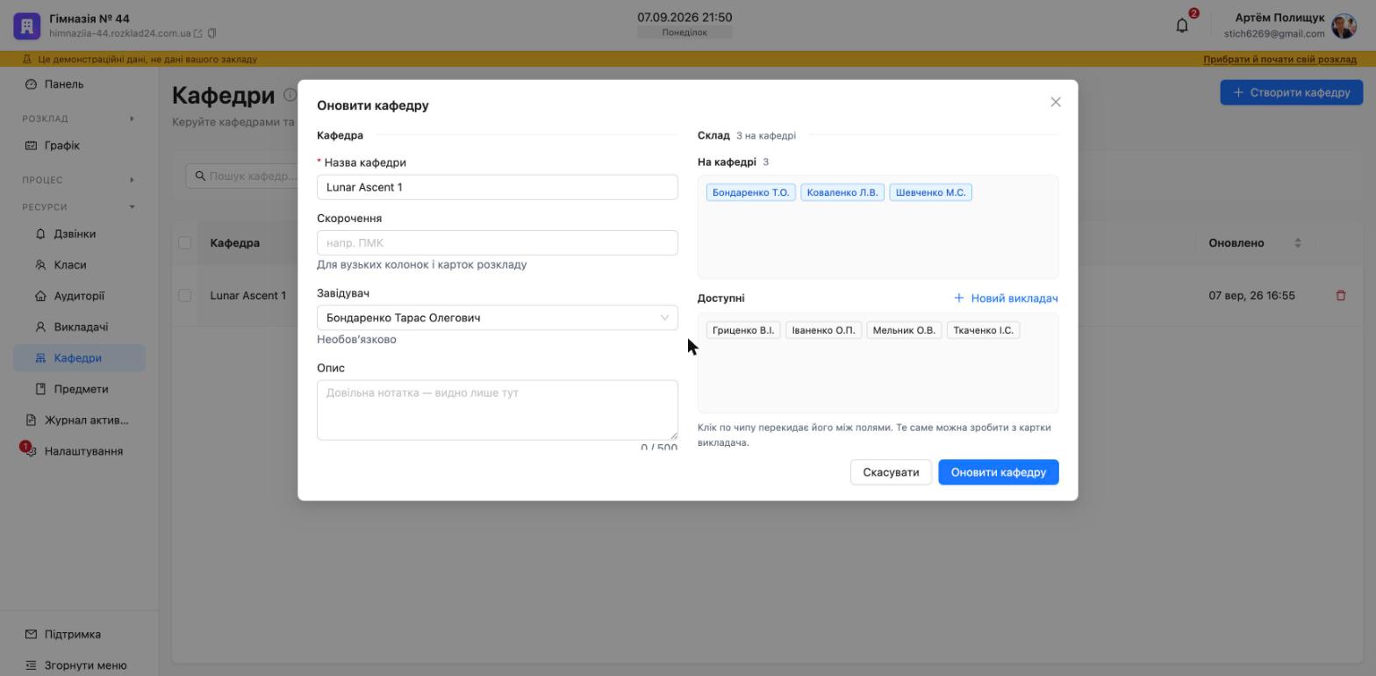Focus the Скорочення field

click(498, 243)
